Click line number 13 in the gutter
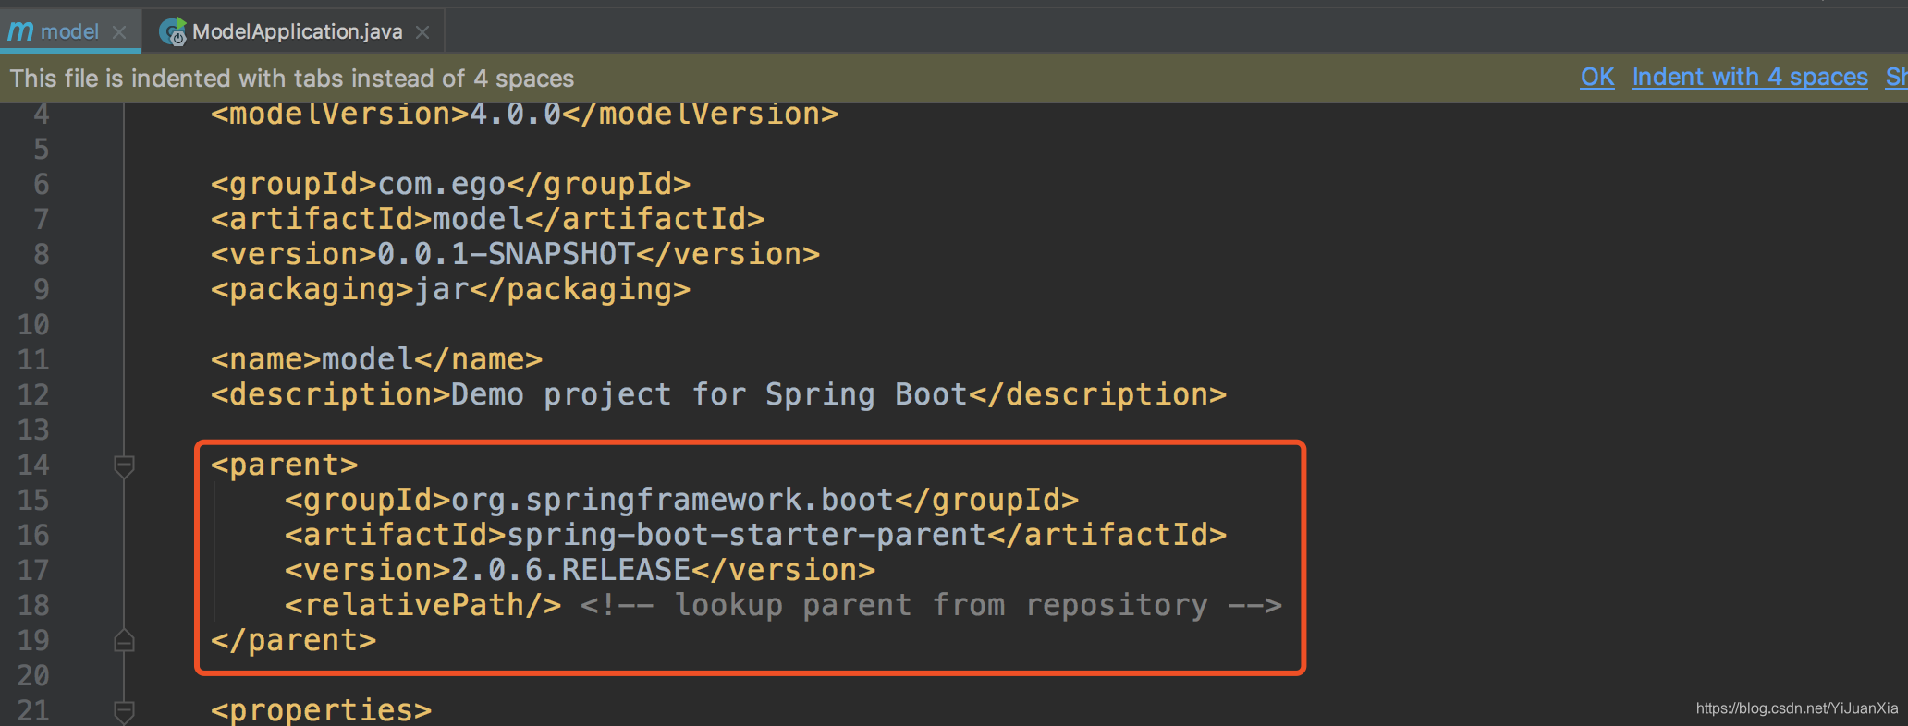The height and width of the screenshot is (726, 1908). coord(33,430)
